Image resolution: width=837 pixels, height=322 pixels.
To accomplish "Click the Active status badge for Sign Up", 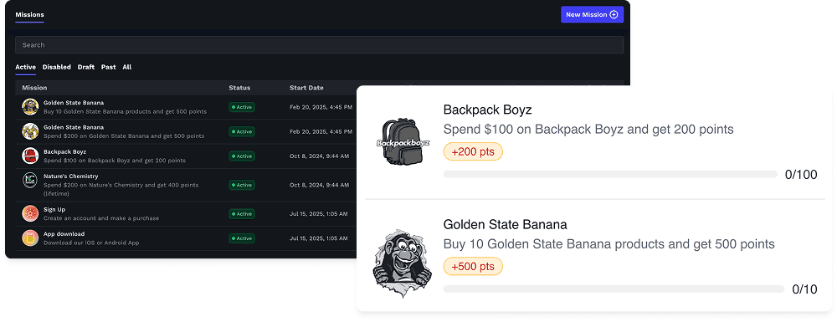I will [242, 214].
